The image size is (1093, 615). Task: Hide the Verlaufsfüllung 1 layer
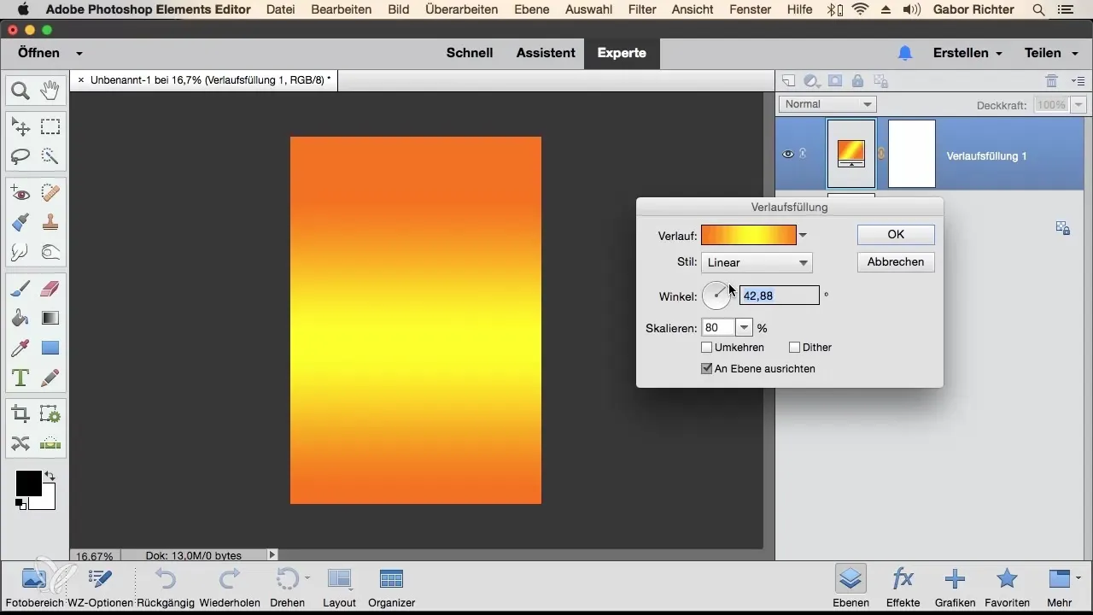click(x=788, y=155)
